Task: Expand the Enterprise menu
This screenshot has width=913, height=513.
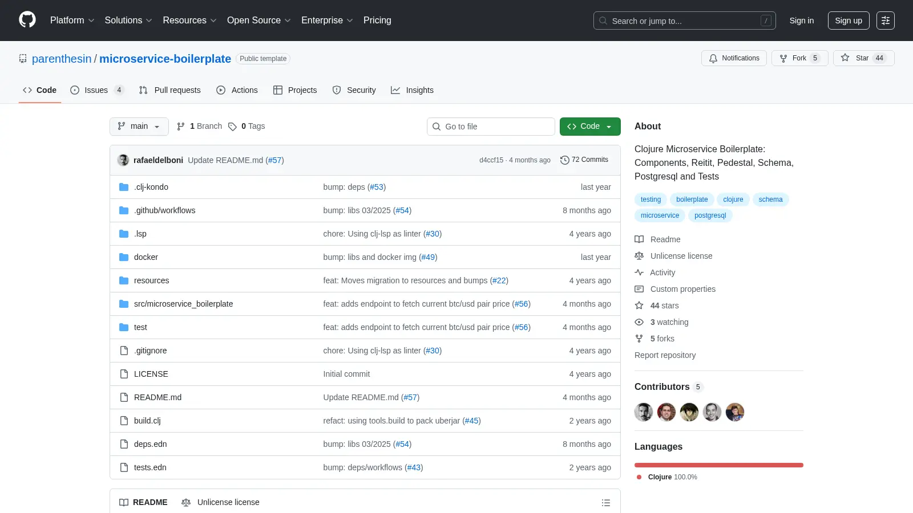Action: pos(327,21)
